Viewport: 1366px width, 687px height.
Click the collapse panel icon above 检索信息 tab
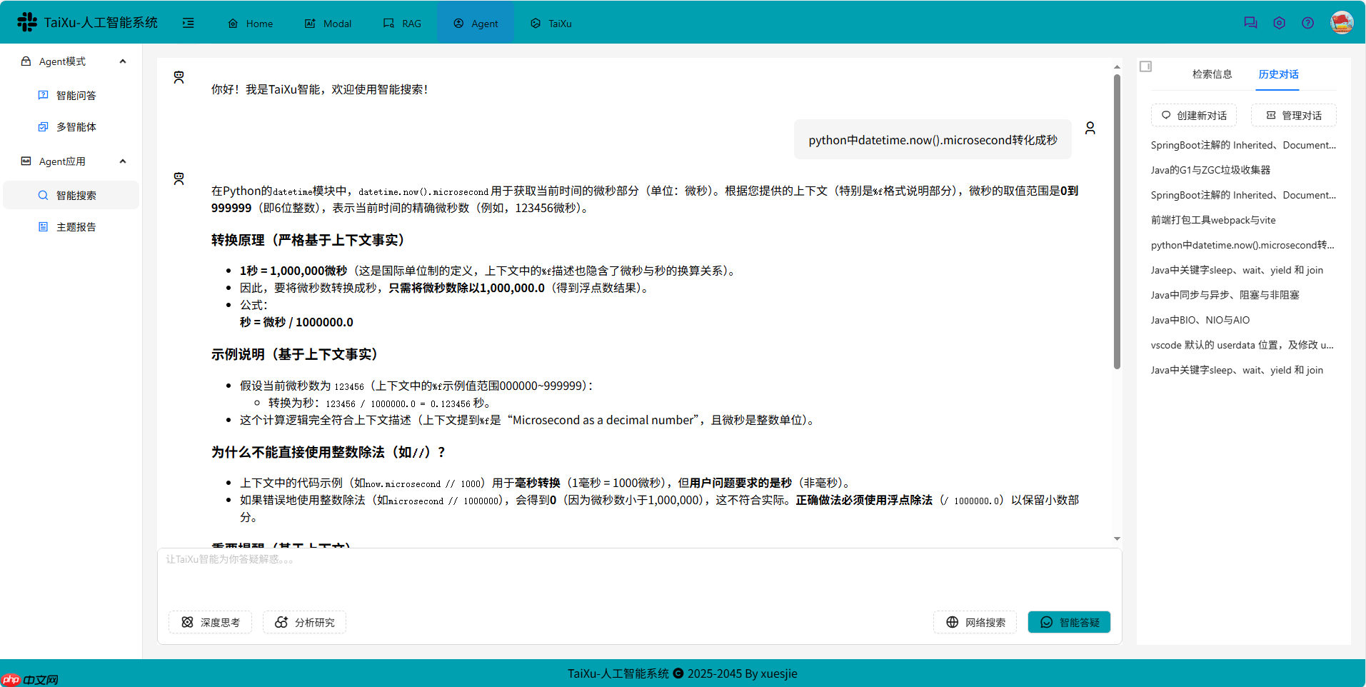(1146, 66)
